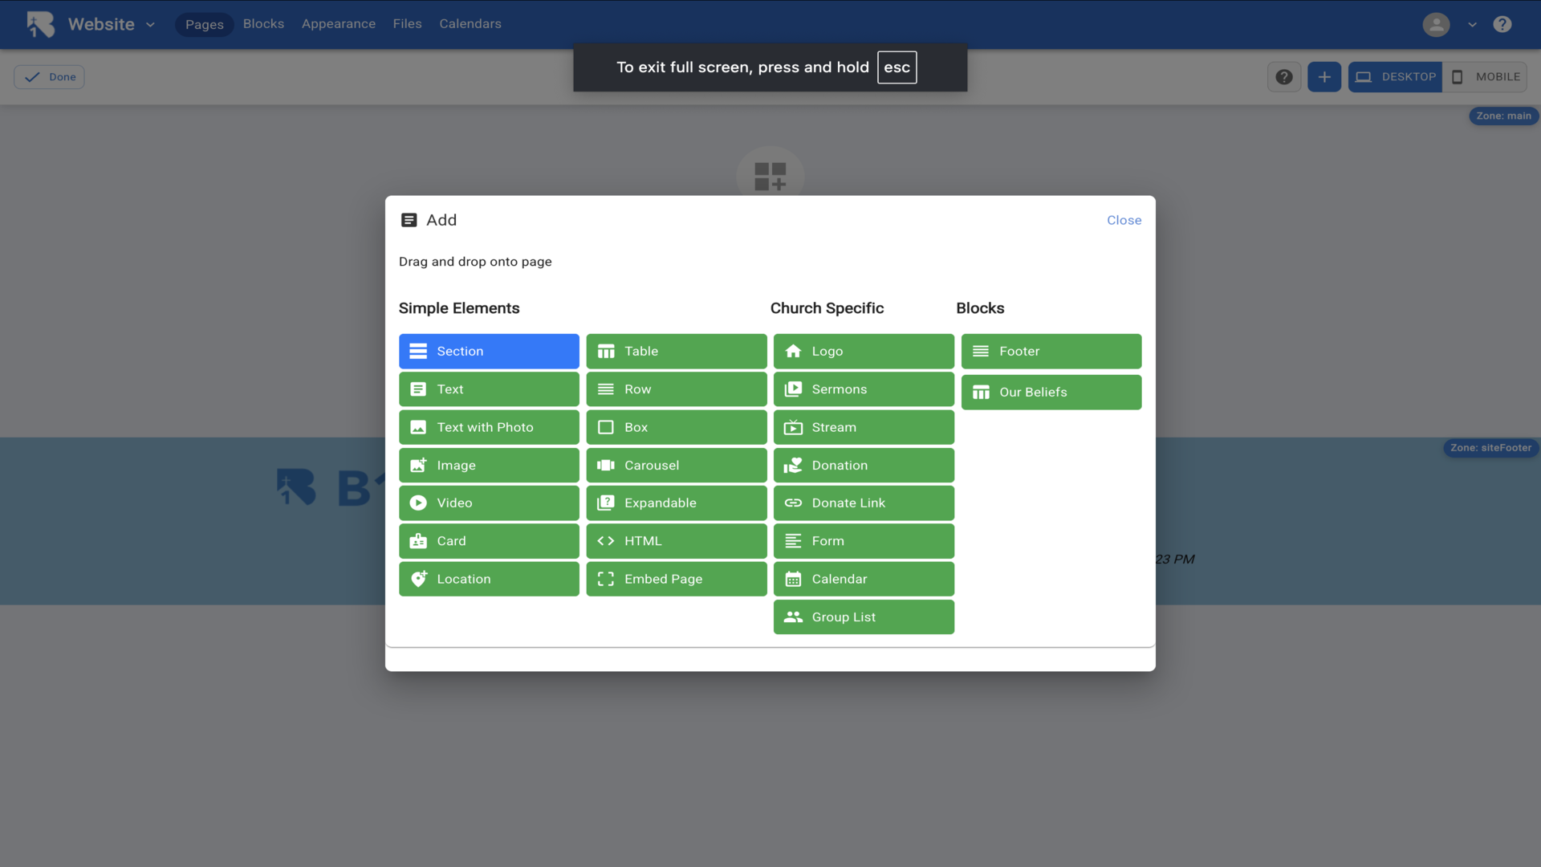Pick the Group List element
The image size is (1541, 867).
coord(864,617)
